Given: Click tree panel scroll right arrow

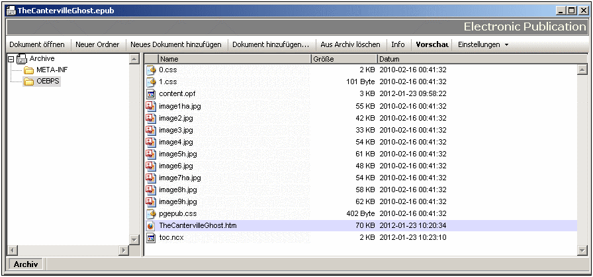Looking at the screenshot, I should [x=124, y=250].
